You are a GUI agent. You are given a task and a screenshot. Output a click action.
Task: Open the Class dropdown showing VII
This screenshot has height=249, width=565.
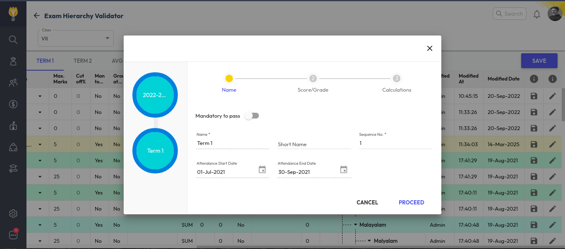tap(77, 38)
